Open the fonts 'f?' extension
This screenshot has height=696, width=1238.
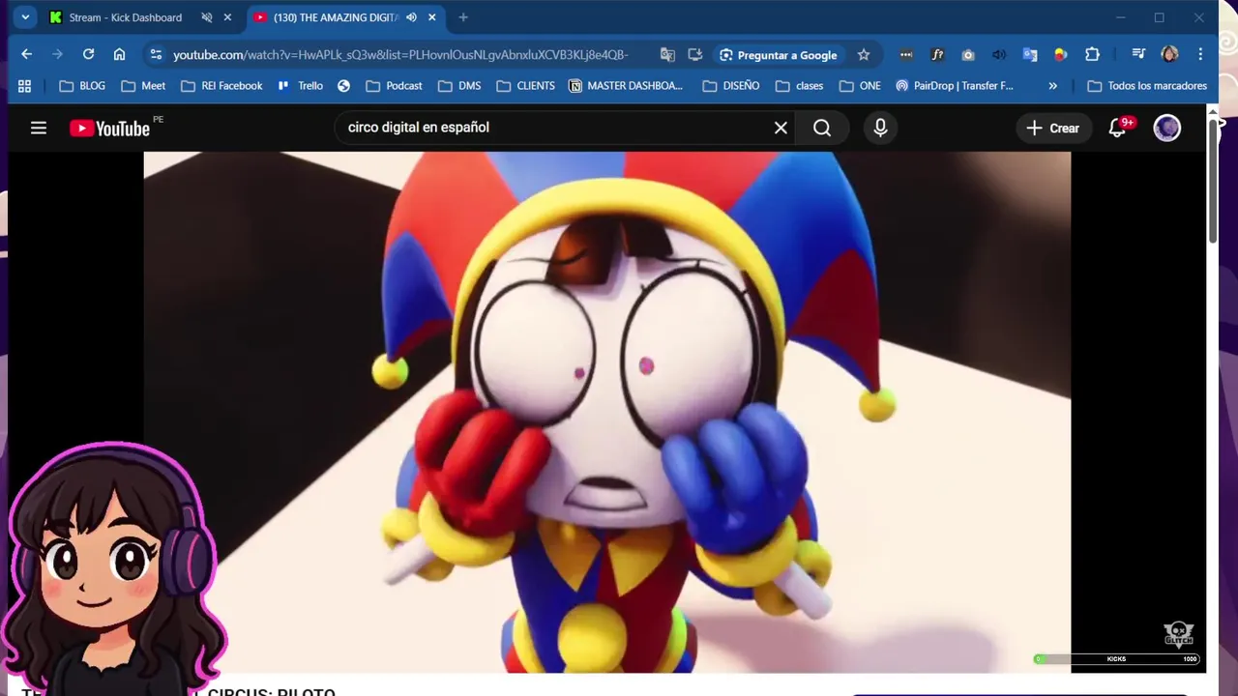(x=937, y=55)
